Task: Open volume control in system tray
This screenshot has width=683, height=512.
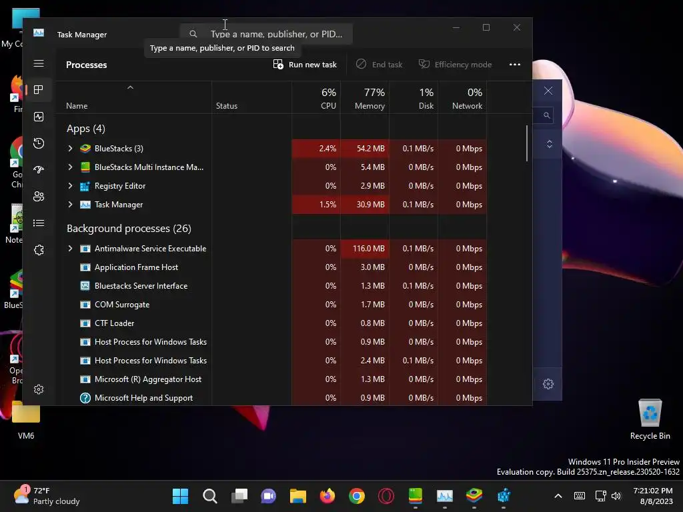Action: coord(616,496)
